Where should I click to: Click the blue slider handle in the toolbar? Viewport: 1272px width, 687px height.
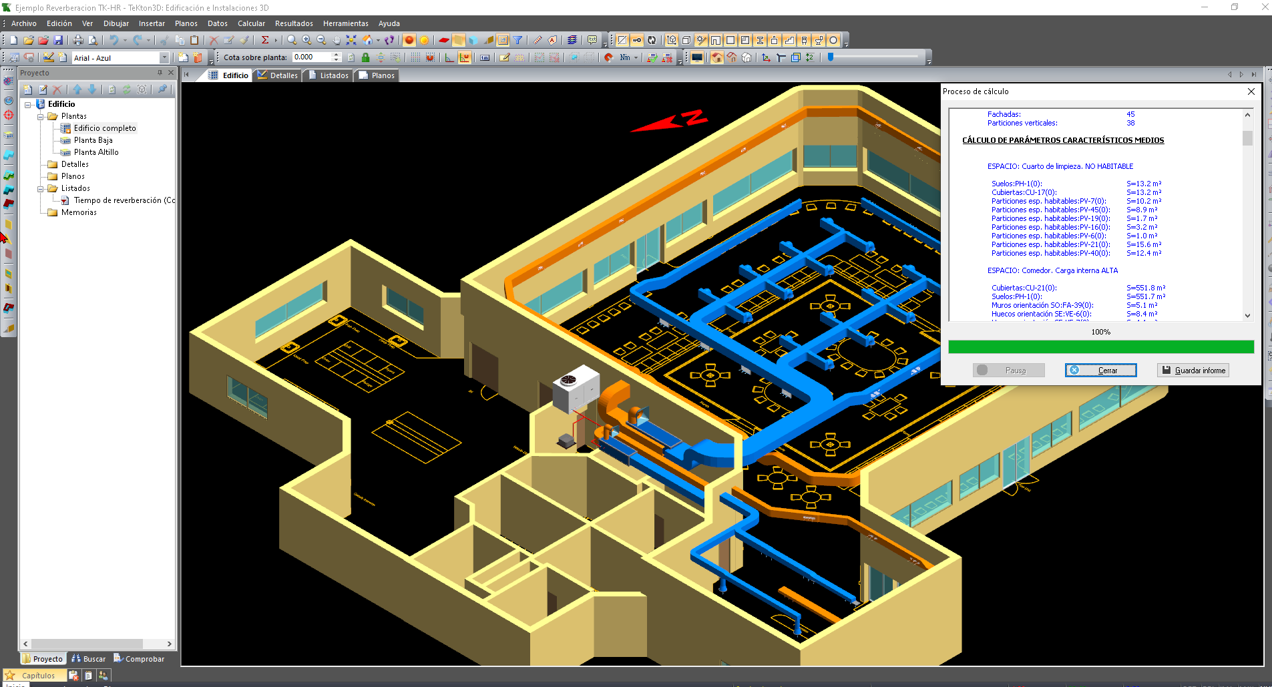[x=831, y=57]
